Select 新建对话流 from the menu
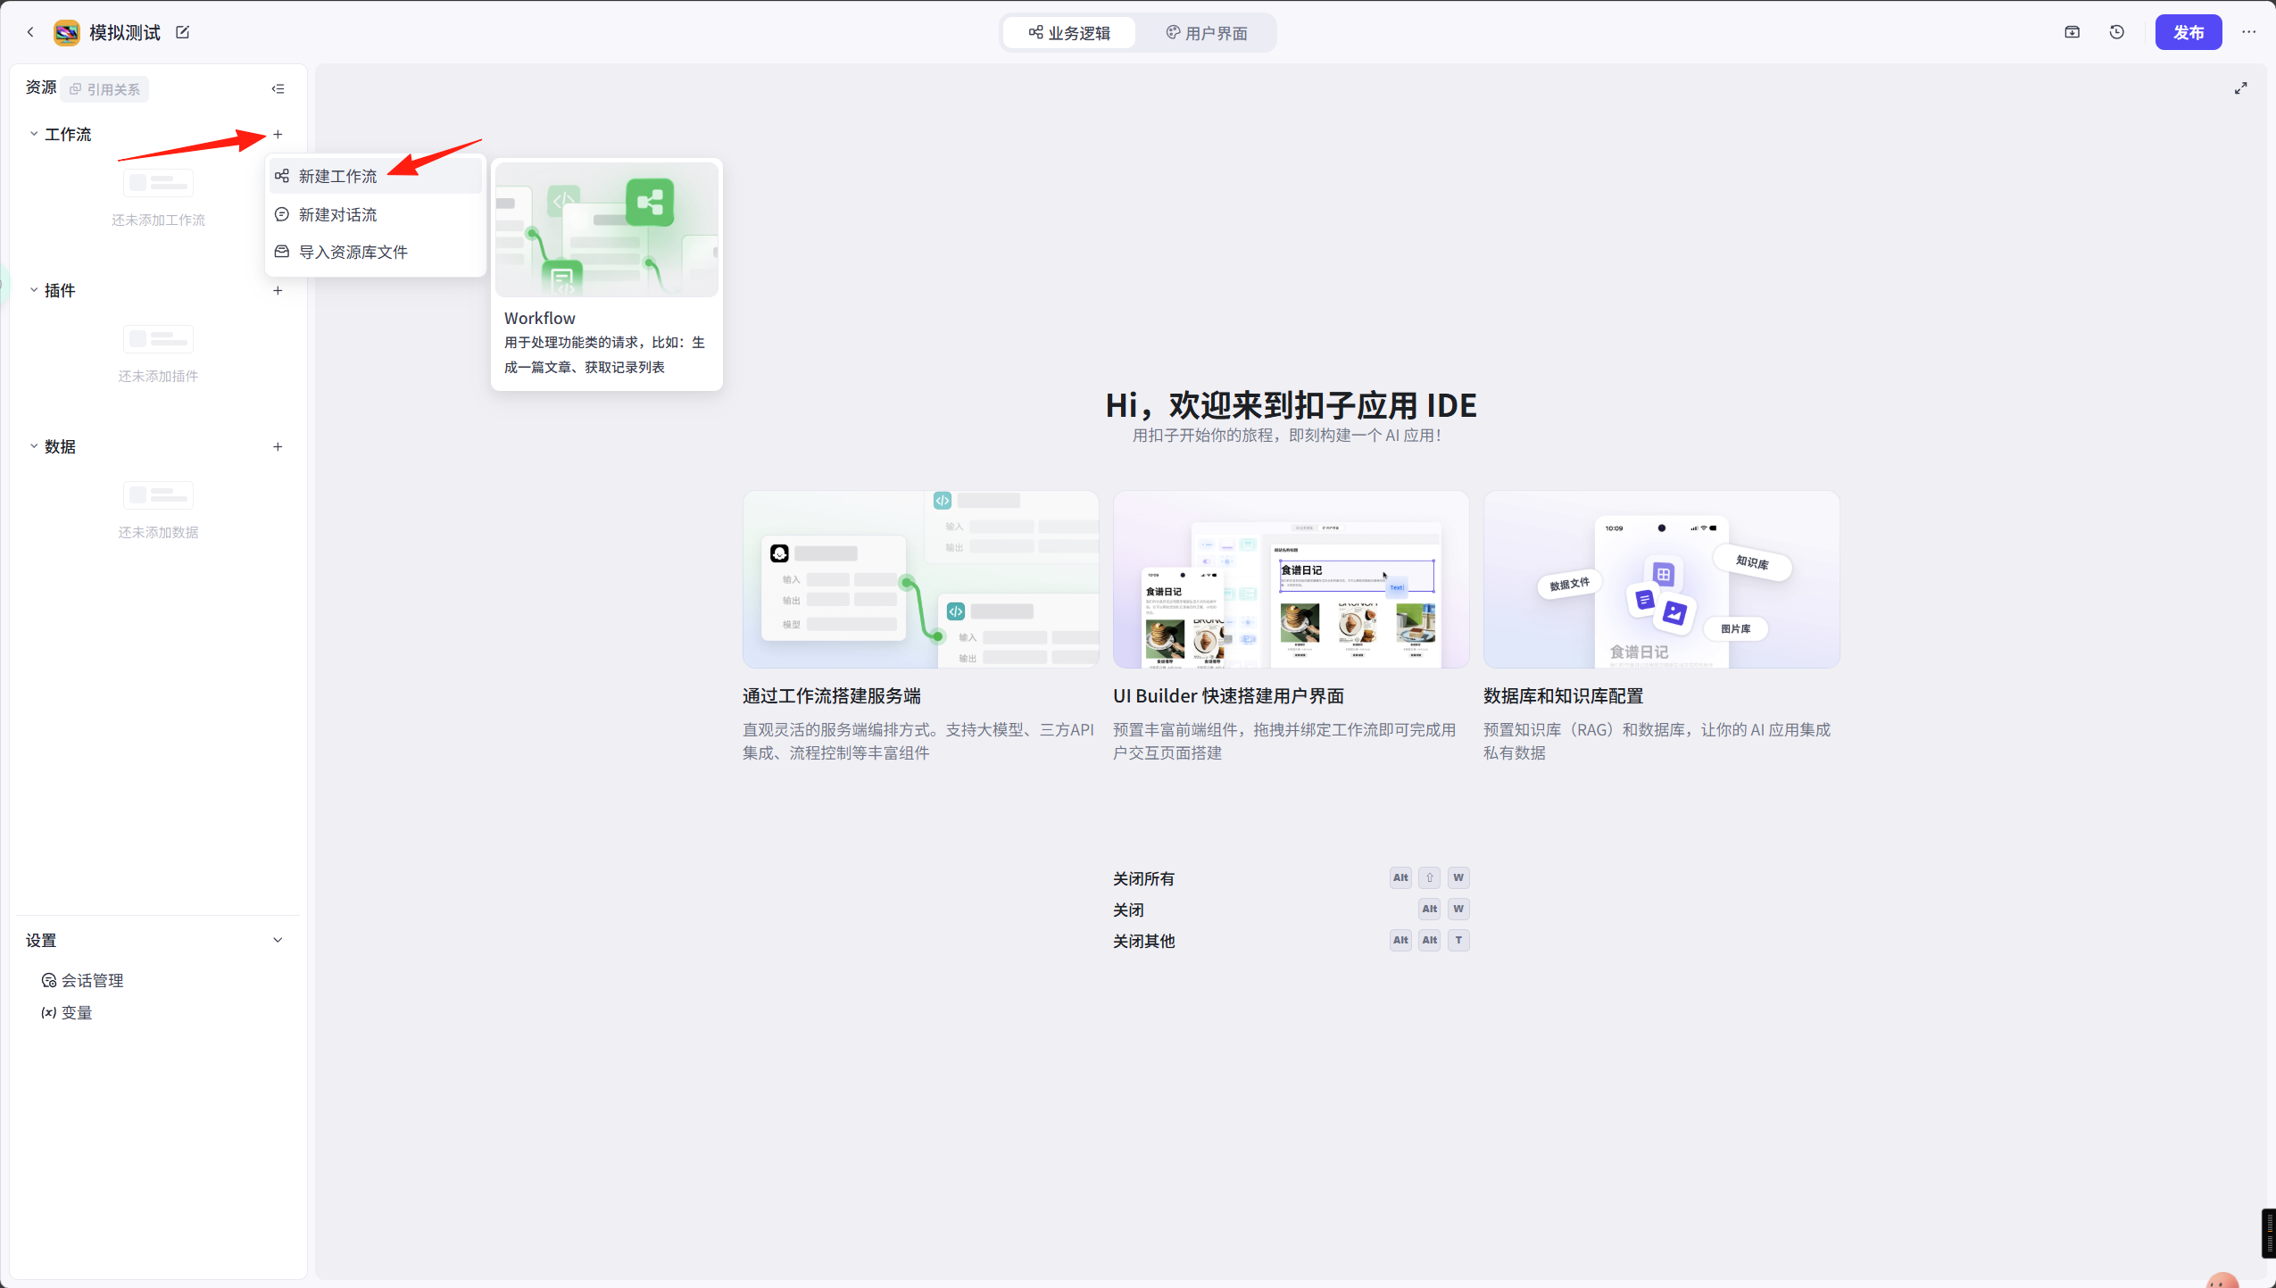The width and height of the screenshot is (2276, 1288). (x=376, y=214)
